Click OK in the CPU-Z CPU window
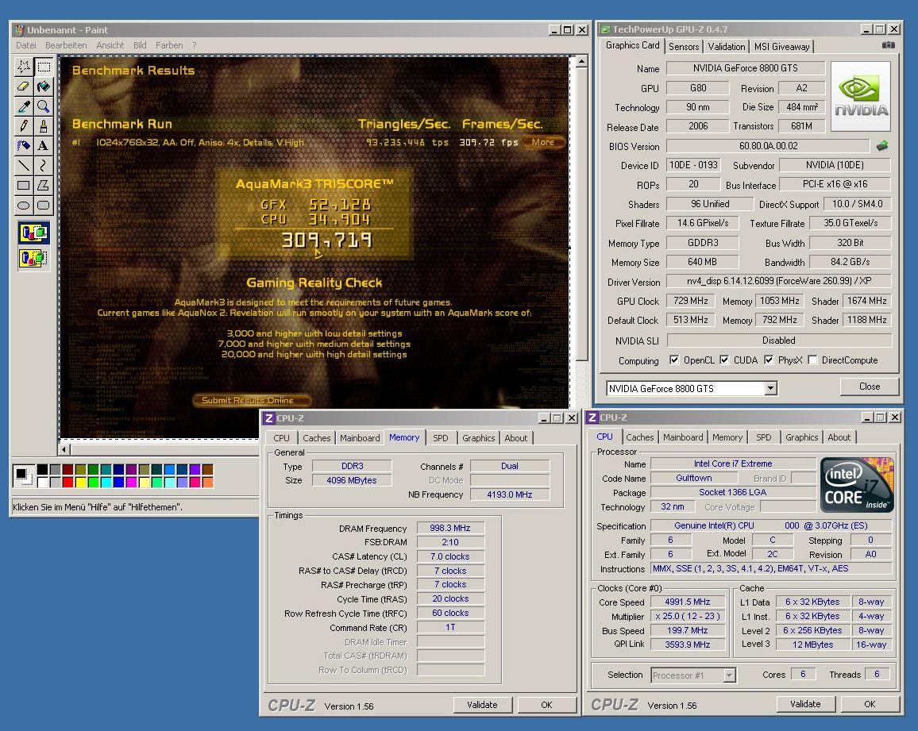Screen dimensions: 918x731 coord(870,704)
